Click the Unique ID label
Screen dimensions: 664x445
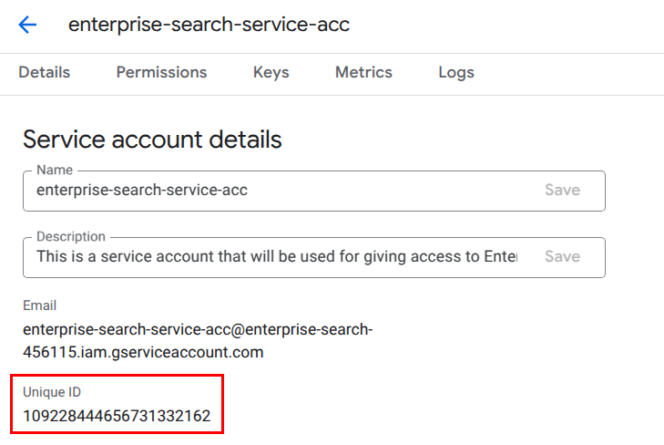click(x=52, y=392)
